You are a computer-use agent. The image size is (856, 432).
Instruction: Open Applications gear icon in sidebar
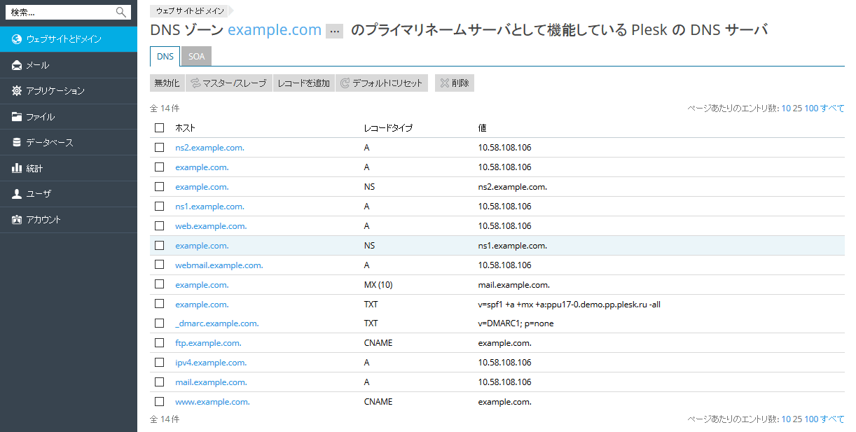click(17, 91)
